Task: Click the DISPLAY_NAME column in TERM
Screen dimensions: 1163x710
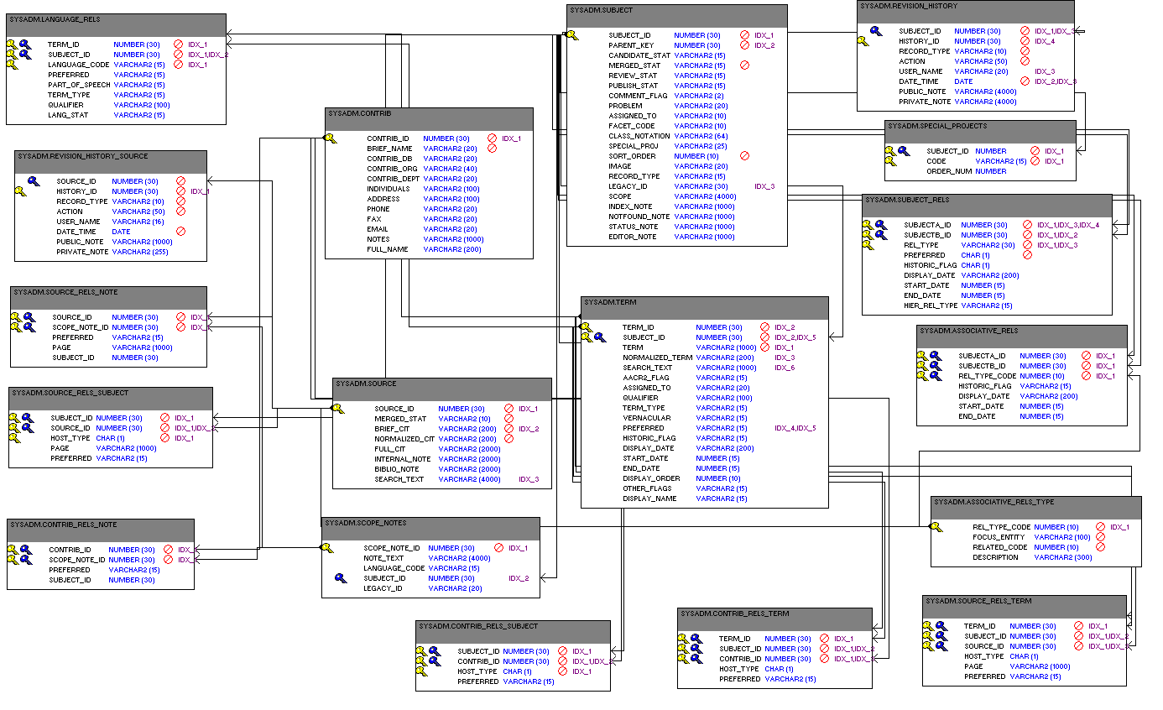Action: (x=649, y=499)
